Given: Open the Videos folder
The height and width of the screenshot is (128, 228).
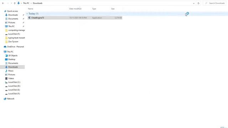Looking at the screenshot, I should tap(11, 78).
